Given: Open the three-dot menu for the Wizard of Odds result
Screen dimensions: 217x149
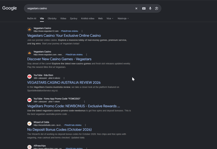Looking at the screenshot, I should [85, 125].
